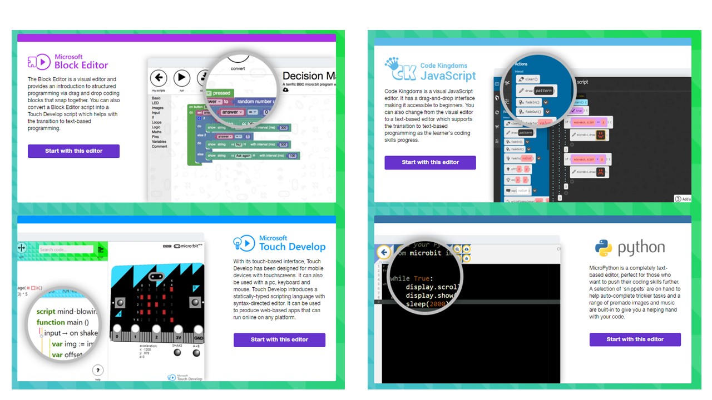Expand the magnified fadeOut() chevron
This screenshot has width=712, height=400.
pyautogui.click(x=548, y=112)
